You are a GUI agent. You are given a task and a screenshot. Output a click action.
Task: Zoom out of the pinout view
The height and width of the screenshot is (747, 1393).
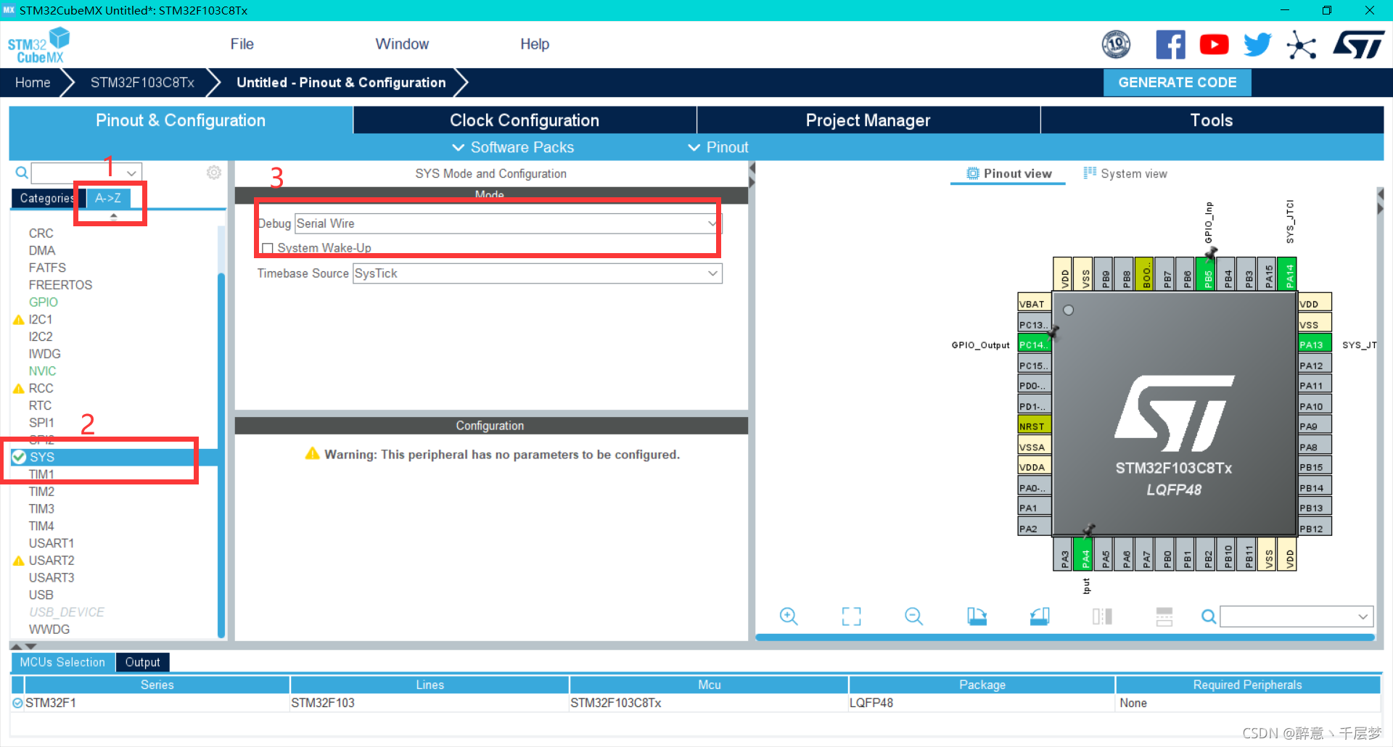coord(914,616)
